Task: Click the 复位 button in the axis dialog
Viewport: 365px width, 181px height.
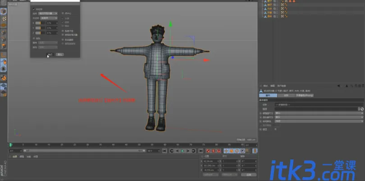Action: click(60, 54)
